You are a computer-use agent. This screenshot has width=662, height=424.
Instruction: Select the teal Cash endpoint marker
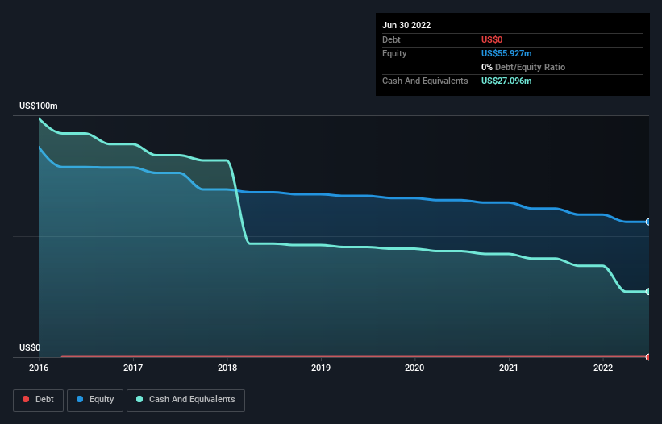pos(648,292)
